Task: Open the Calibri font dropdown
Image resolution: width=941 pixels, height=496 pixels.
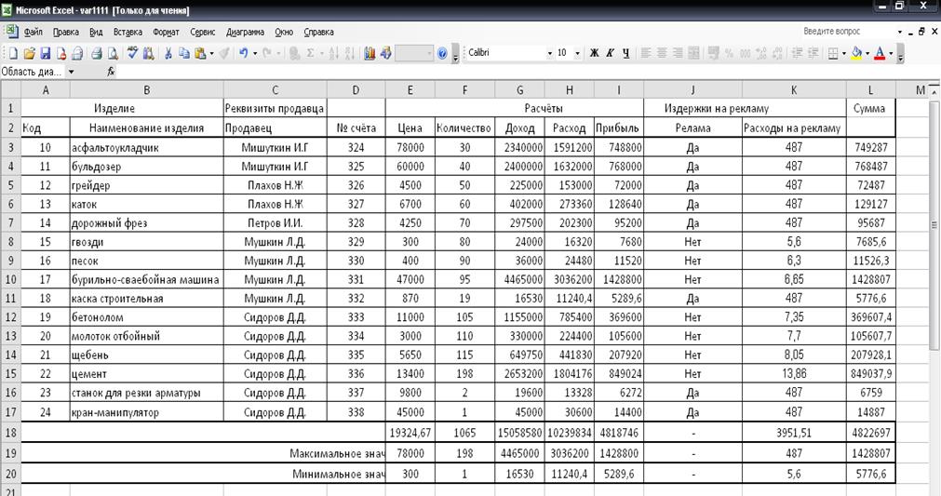Action: pyautogui.click(x=549, y=53)
